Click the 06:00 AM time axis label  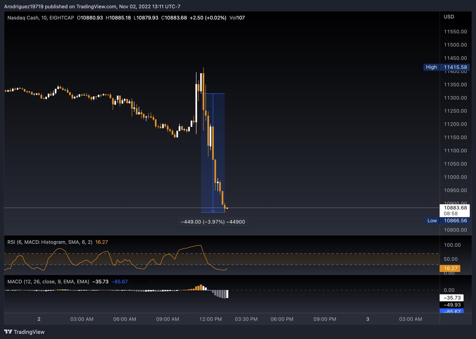point(125,319)
